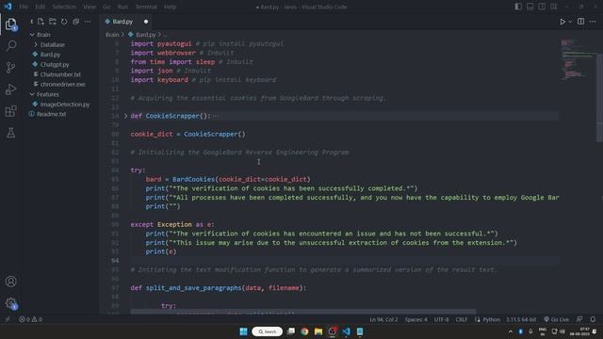
Task: Open the File menu
Action: tap(24, 7)
